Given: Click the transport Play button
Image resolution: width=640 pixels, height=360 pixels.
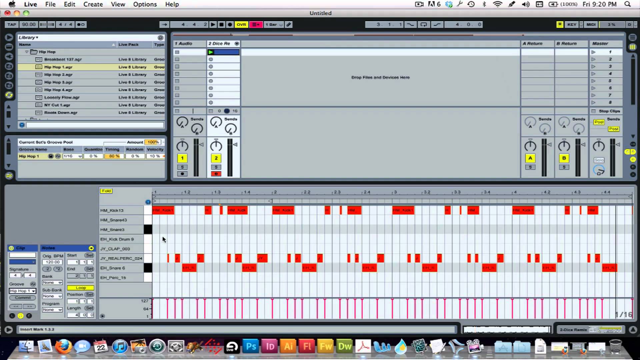Looking at the screenshot, I should click(x=213, y=24).
